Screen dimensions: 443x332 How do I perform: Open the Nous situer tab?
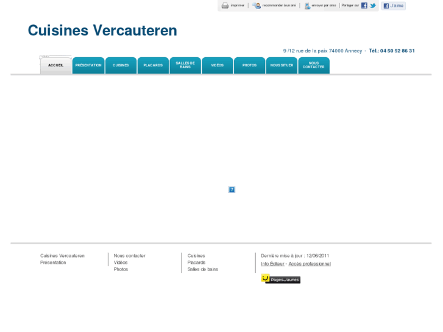[x=282, y=65]
